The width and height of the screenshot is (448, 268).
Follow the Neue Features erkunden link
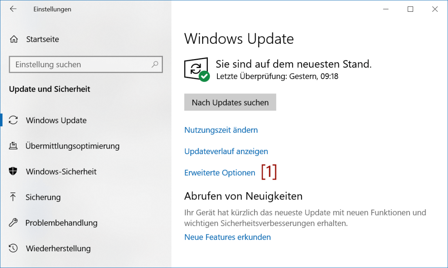tap(228, 237)
